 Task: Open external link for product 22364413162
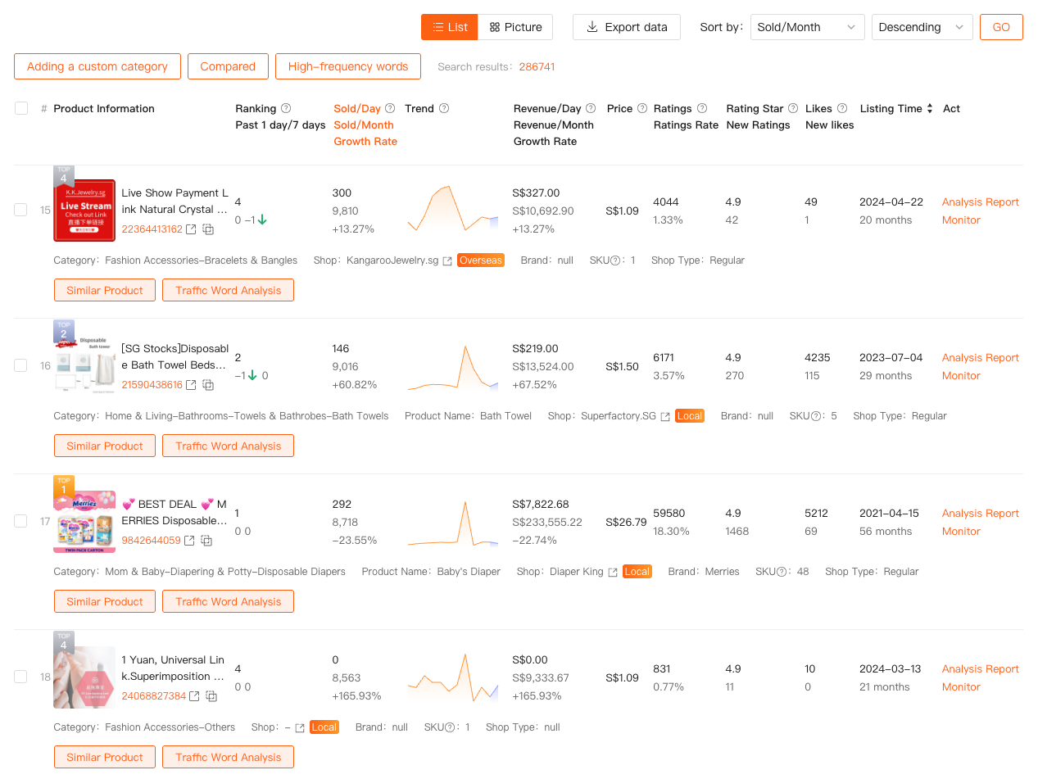click(x=191, y=229)
